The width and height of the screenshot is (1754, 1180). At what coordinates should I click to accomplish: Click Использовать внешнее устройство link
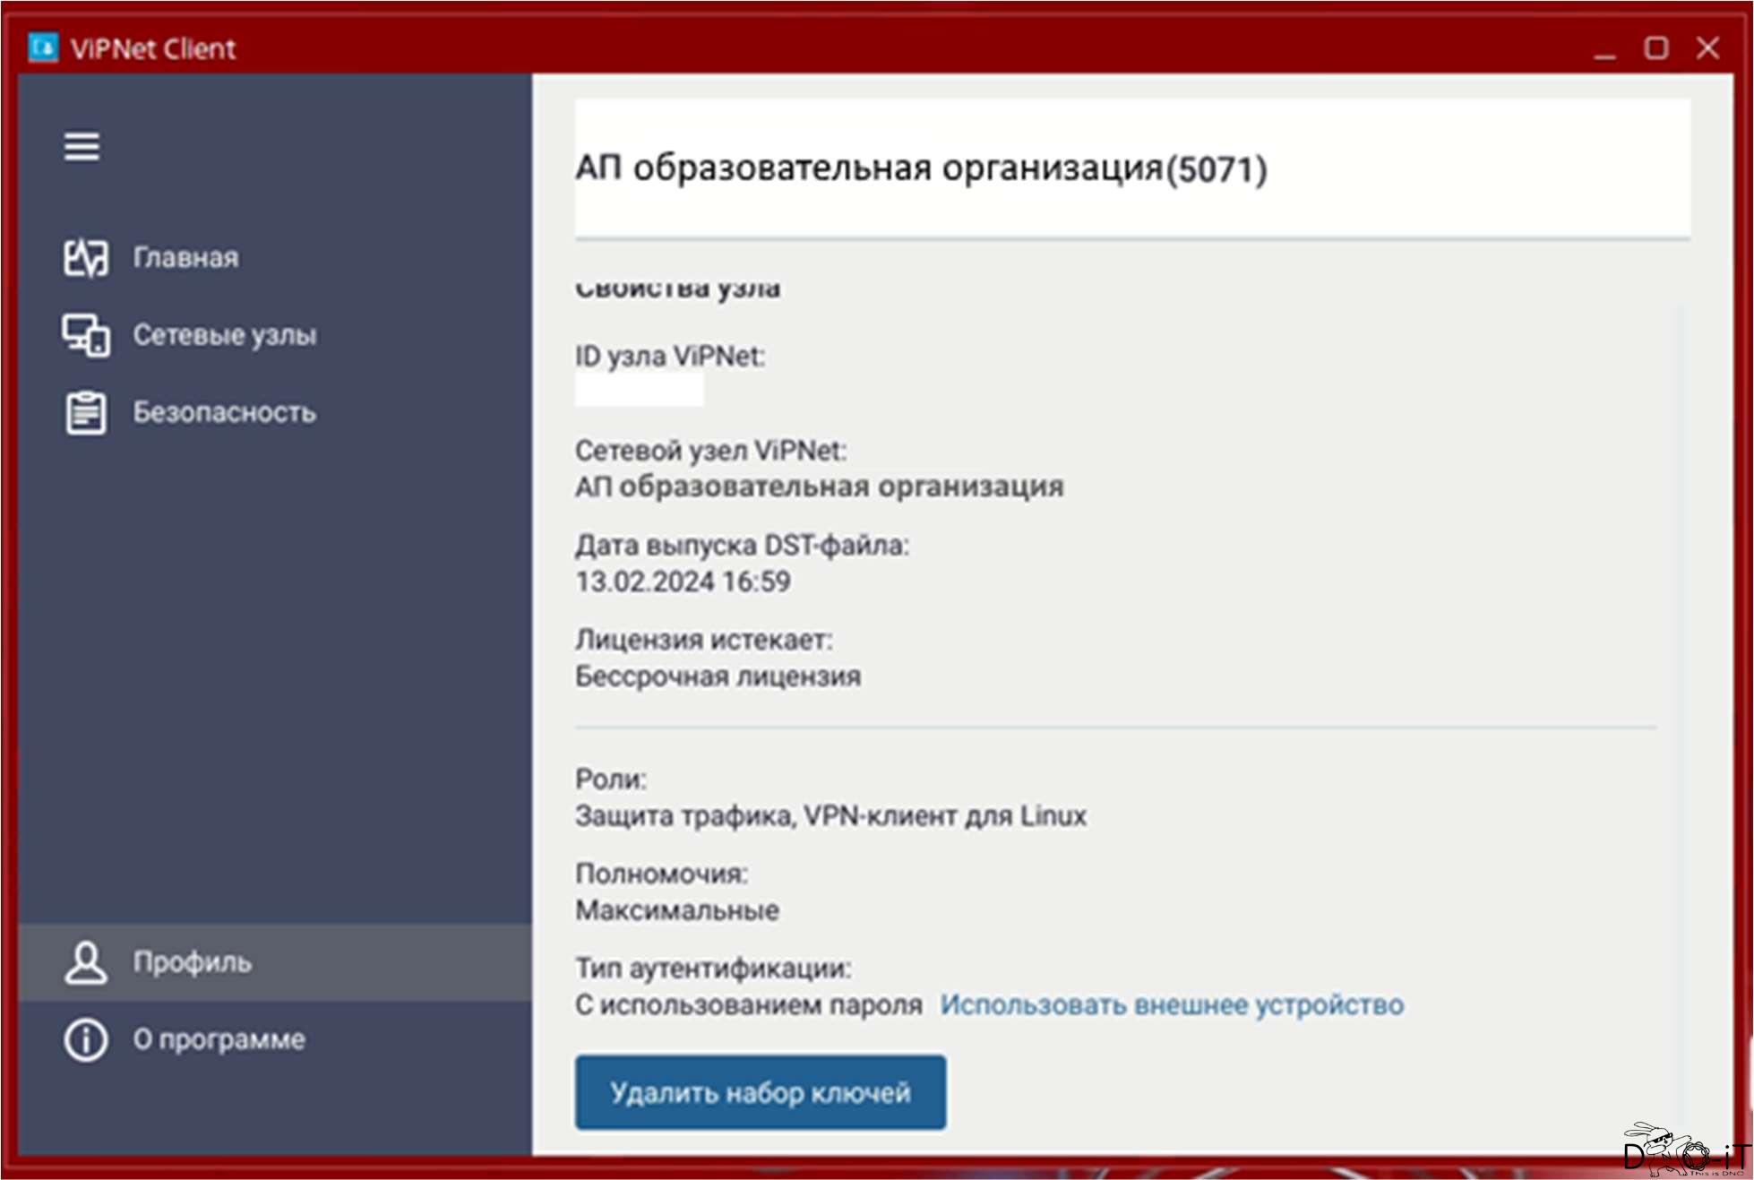(x=1171, y=1005)
